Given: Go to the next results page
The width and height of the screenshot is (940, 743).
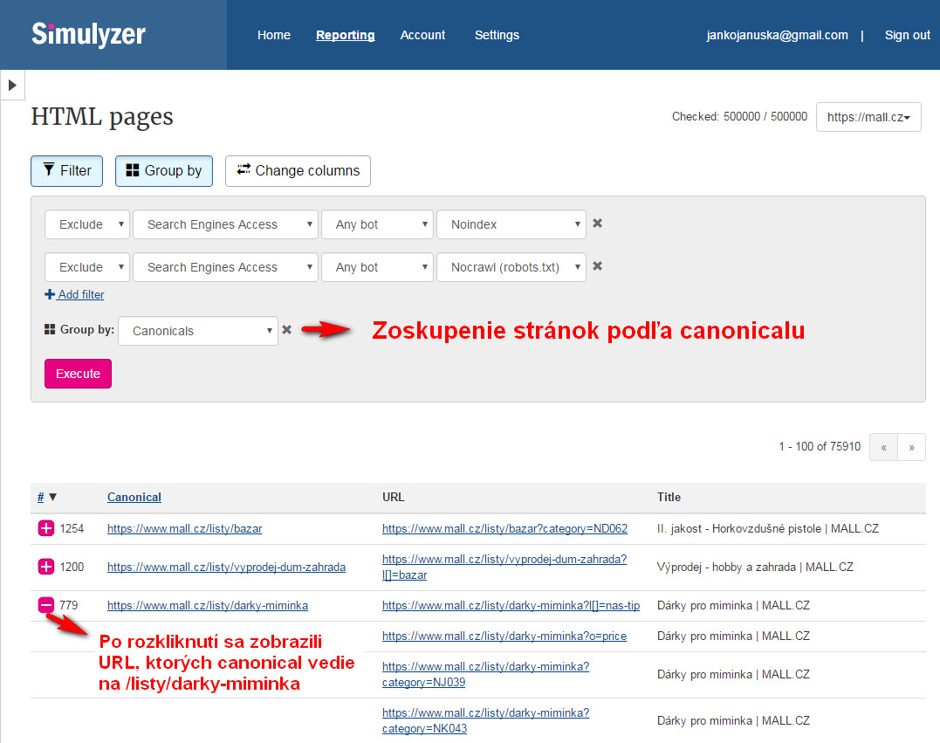Looking at the screenshot, I should pos(912,447).
